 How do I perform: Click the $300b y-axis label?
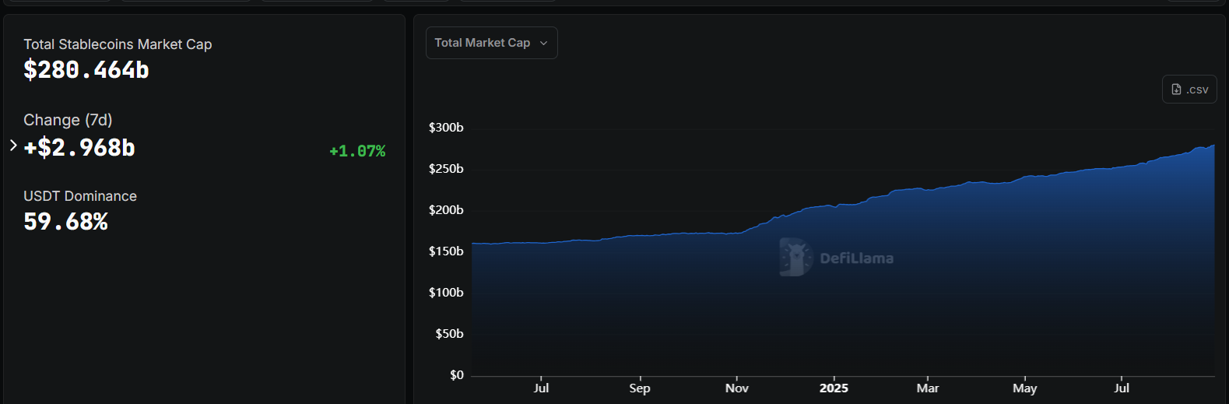[446, 128]
